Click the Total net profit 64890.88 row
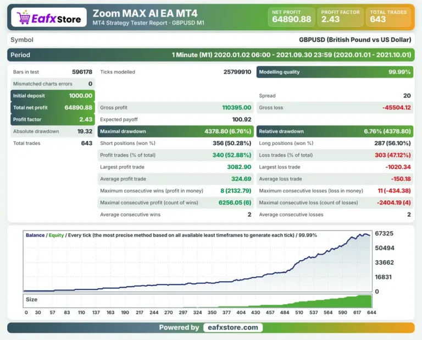This screenshot has width=422, height=340. tap(53, 107)
